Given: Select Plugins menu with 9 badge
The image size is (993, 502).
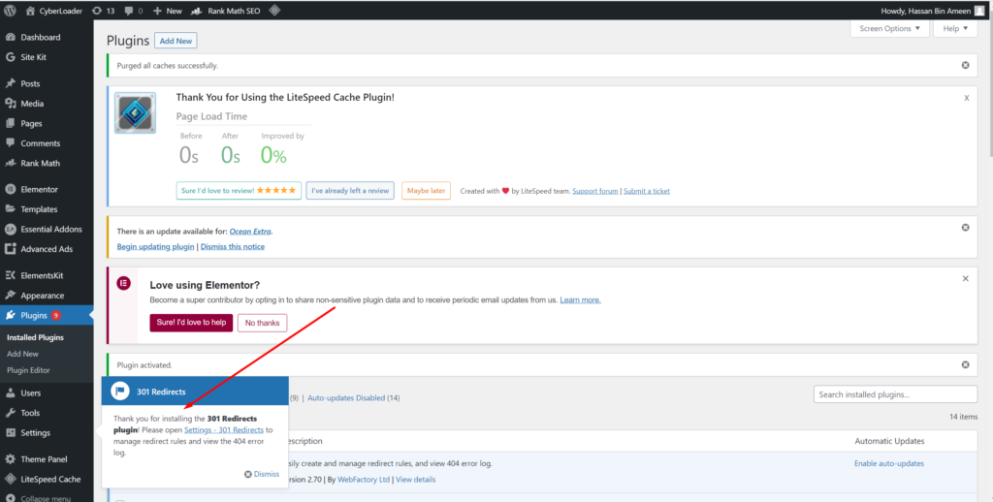Looking at the screenshot, I should tap(47, 315).
